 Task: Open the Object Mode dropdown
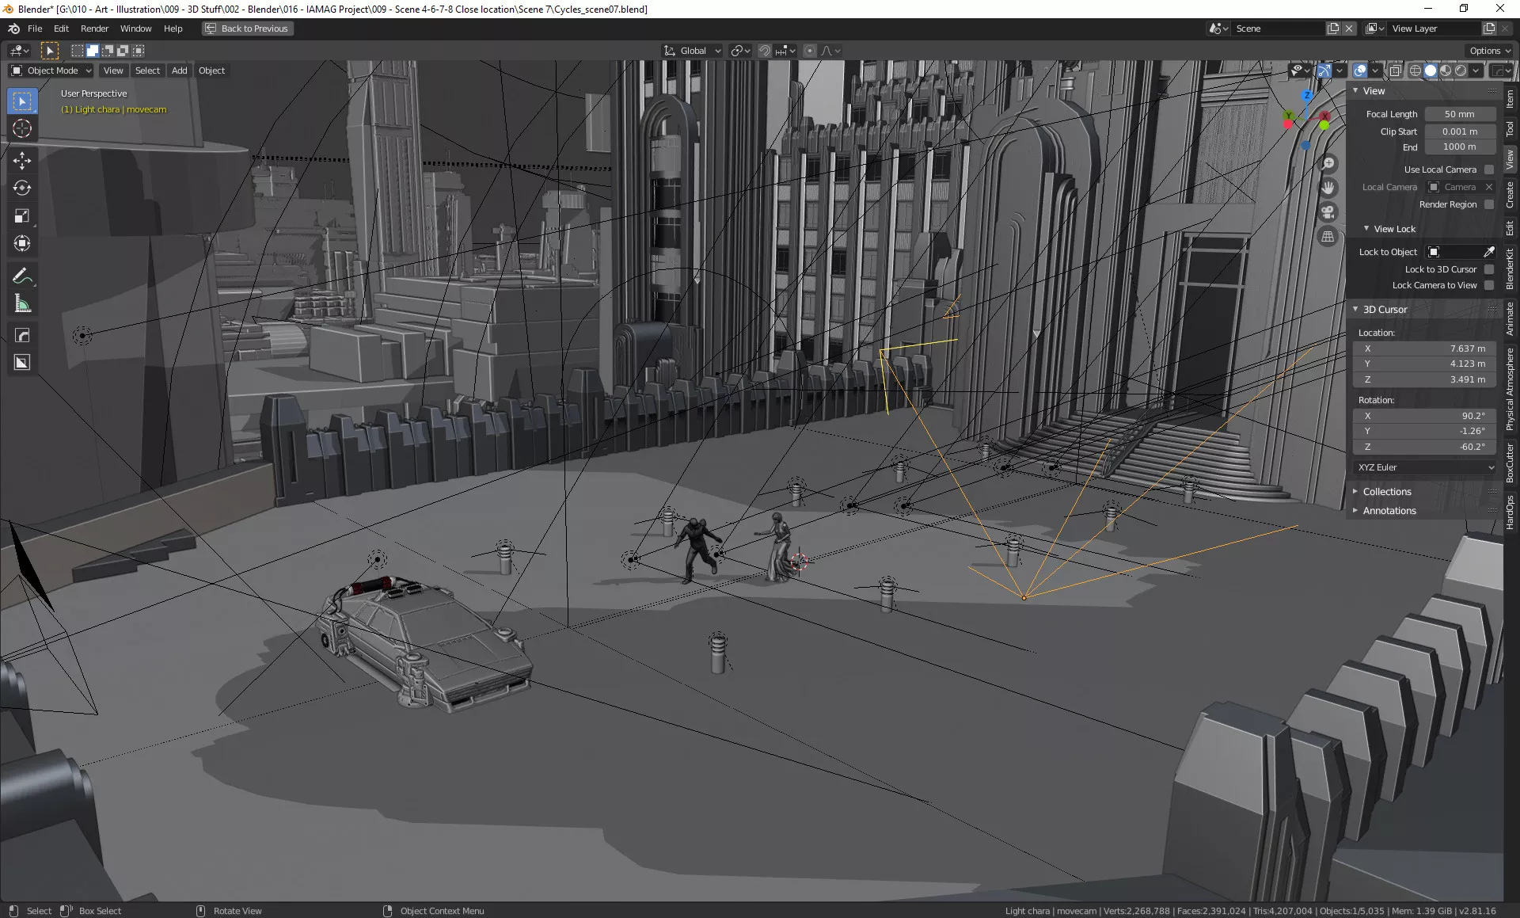[51, 70]
